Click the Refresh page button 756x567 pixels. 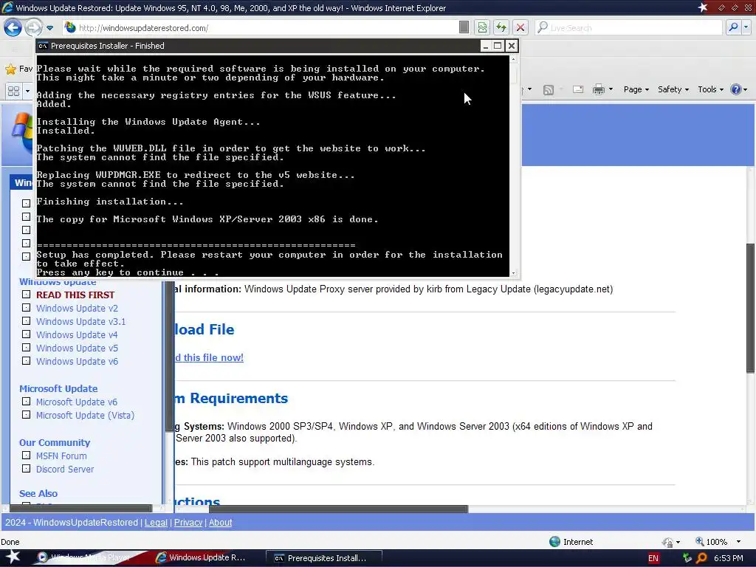coord(501,27)
